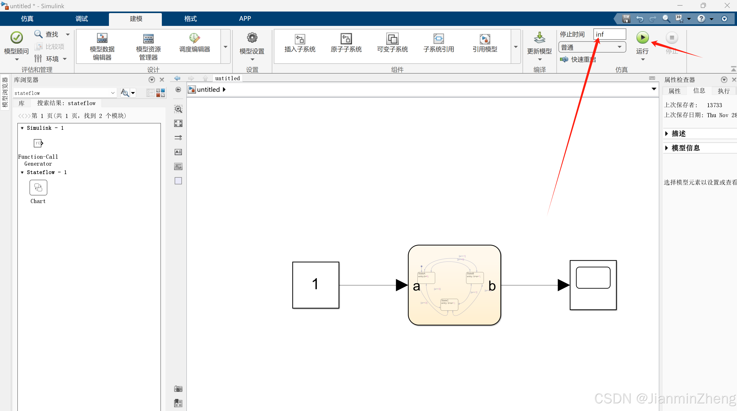
Task: Click the untitled breadcrumb in the address bar
Action: click(x=209, y=89)
